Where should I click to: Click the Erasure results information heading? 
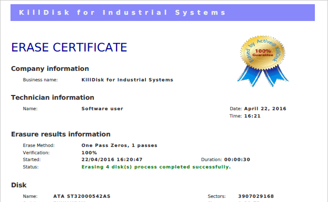pos(61,134)
